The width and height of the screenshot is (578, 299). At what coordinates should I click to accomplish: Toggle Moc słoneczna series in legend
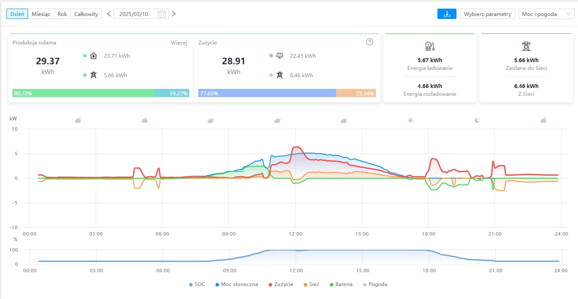tap(236, 284)
